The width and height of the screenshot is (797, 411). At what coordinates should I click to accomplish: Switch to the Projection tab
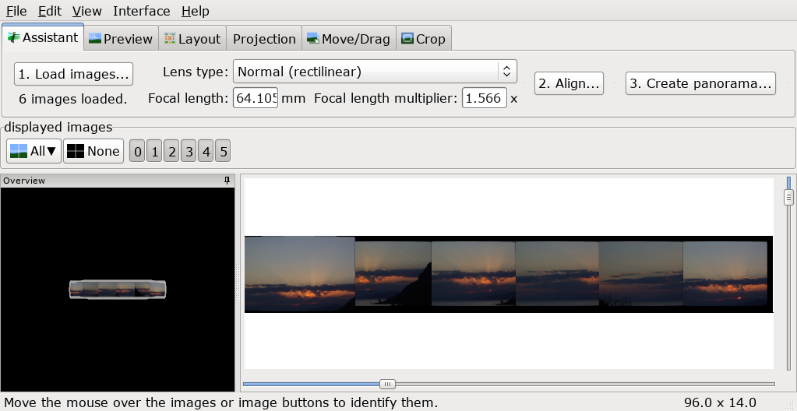pyautogui.click(x=264, y=39)
